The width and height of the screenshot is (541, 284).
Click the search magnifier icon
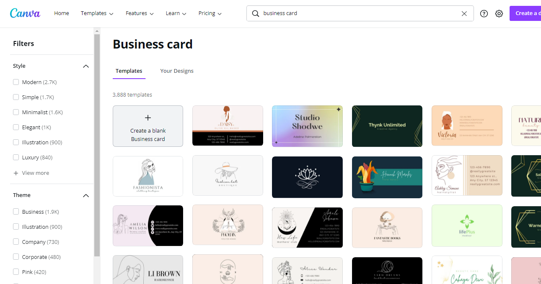[255, 13]
